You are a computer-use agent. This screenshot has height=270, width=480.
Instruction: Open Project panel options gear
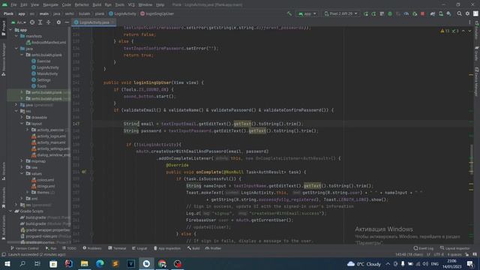pos(58,22)
